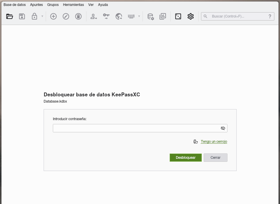Open database settings icon
Image resolution: width=280 pixels, height=204 pixels.
(x=151, y=16)
